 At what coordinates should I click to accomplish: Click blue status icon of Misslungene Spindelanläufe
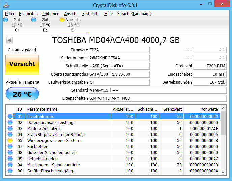pos(10,165)
